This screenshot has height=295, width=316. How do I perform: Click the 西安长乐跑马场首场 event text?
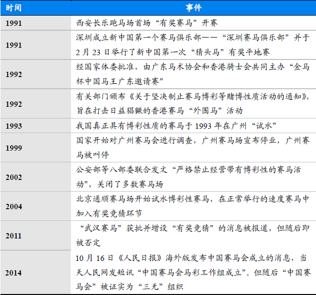147,23
